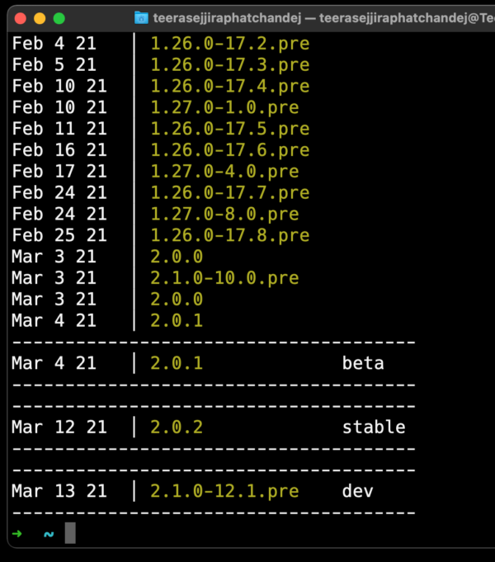Select version text 2.1.0-10.0.pre
The width and height of the screenshot is (495, 562).
pyautogui.click(x=224, y=278)
